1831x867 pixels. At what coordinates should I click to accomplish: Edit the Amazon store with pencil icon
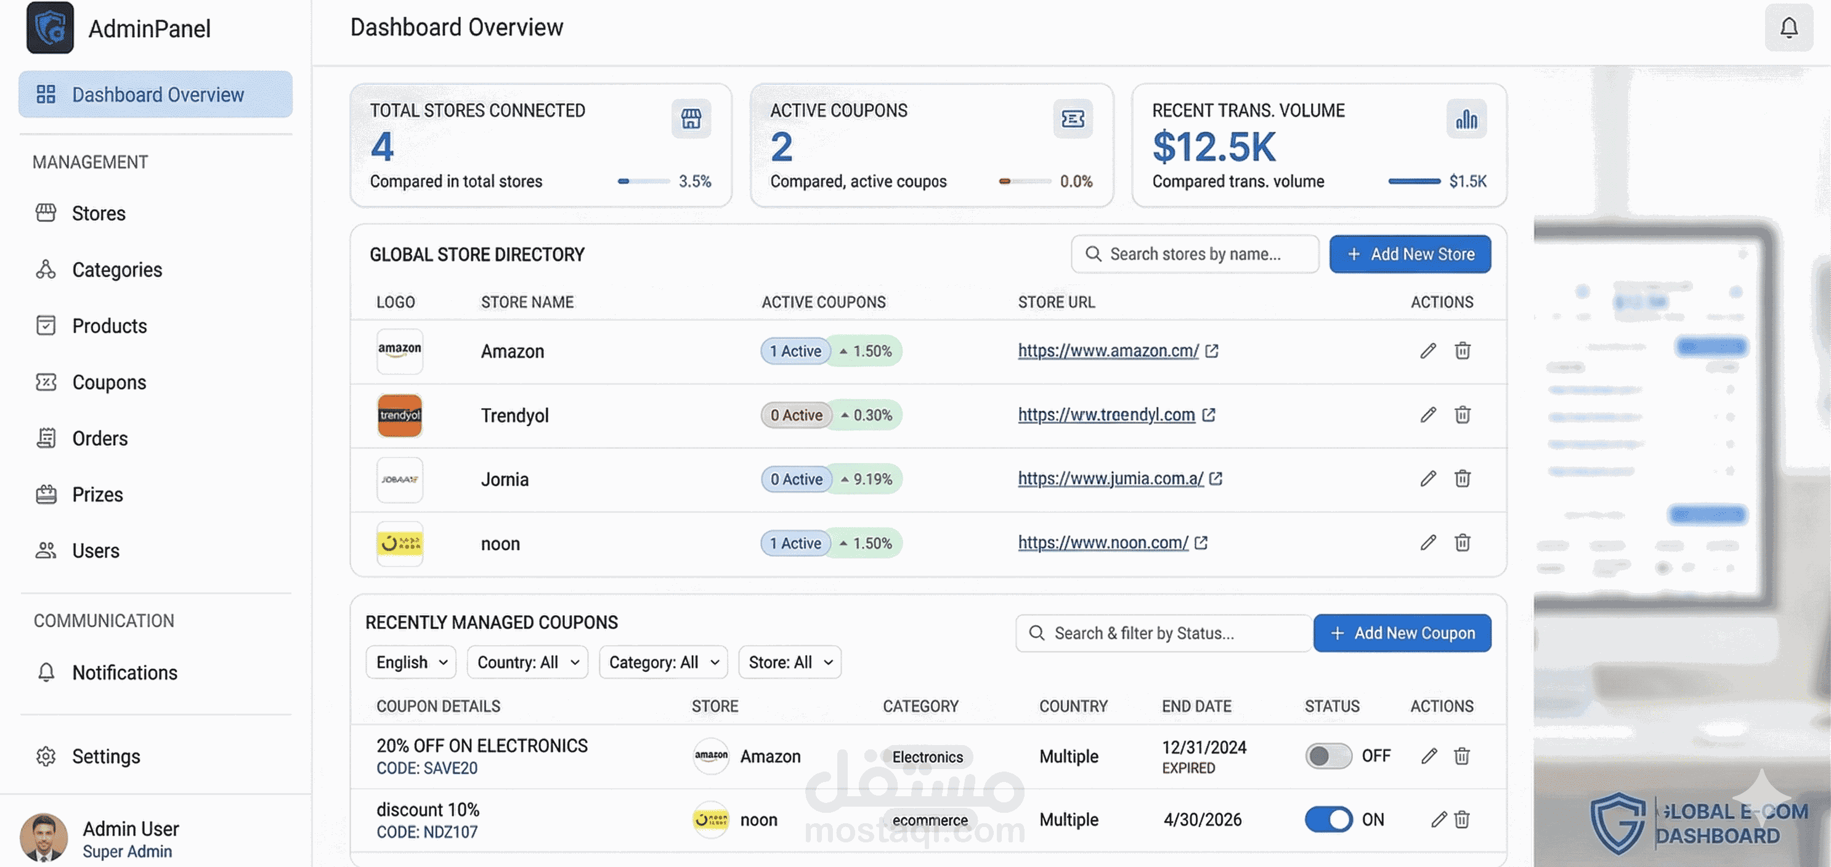pyautogui.click(x=1427, y=351)
